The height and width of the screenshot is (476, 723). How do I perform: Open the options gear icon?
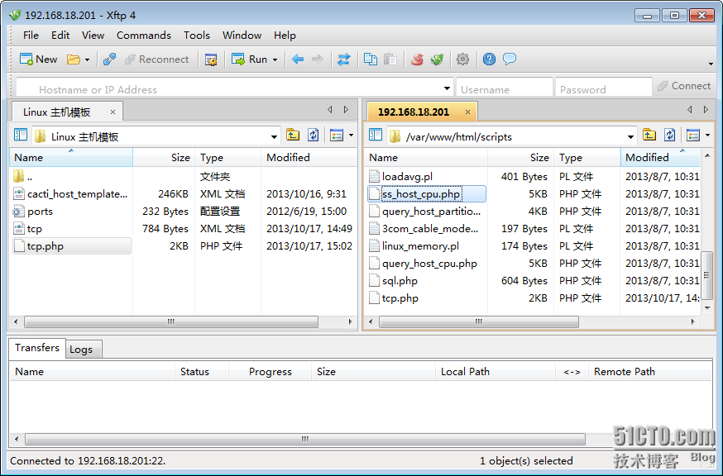point(462,59)
